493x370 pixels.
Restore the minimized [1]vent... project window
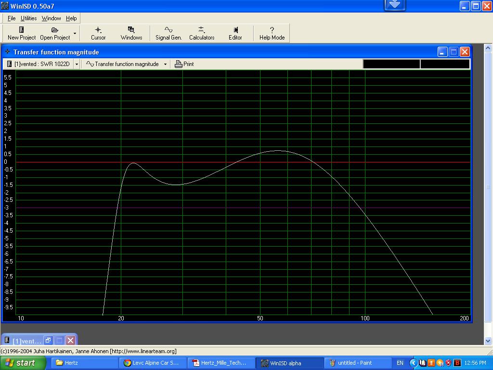[x=48, y=340]
